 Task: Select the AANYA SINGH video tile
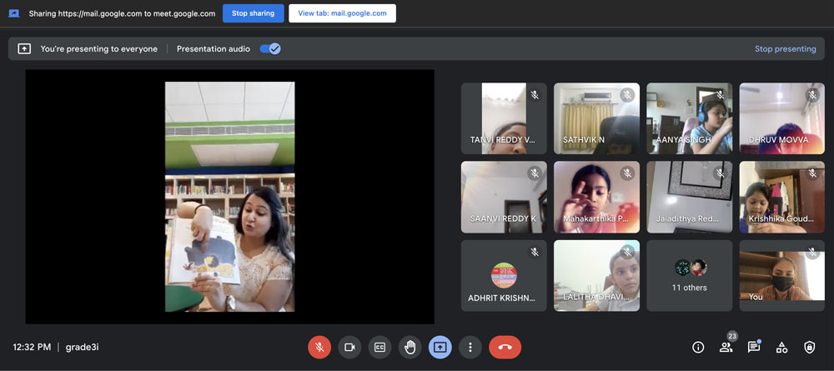click(x=690, y=118)
